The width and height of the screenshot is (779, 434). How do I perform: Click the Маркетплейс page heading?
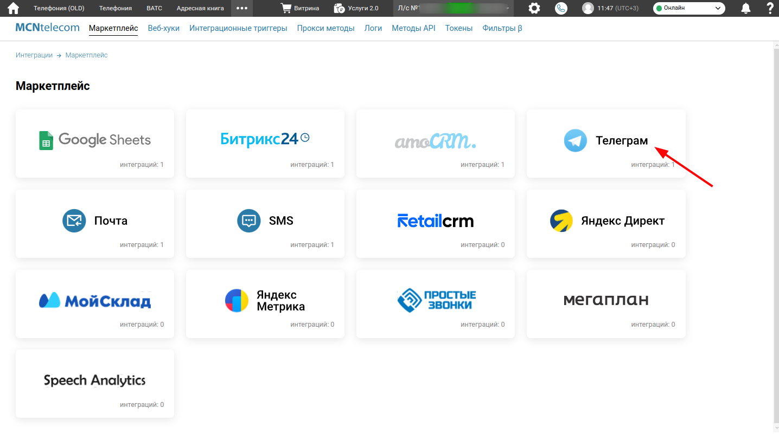[53, 86]
